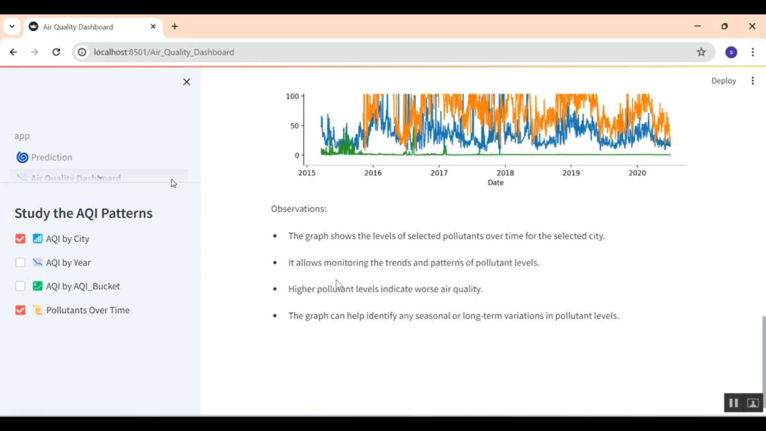Reload the Air Quality Dashboard page
Viewport: 766px width, 431px height.
pyautogui.click(x=56, y=52)
